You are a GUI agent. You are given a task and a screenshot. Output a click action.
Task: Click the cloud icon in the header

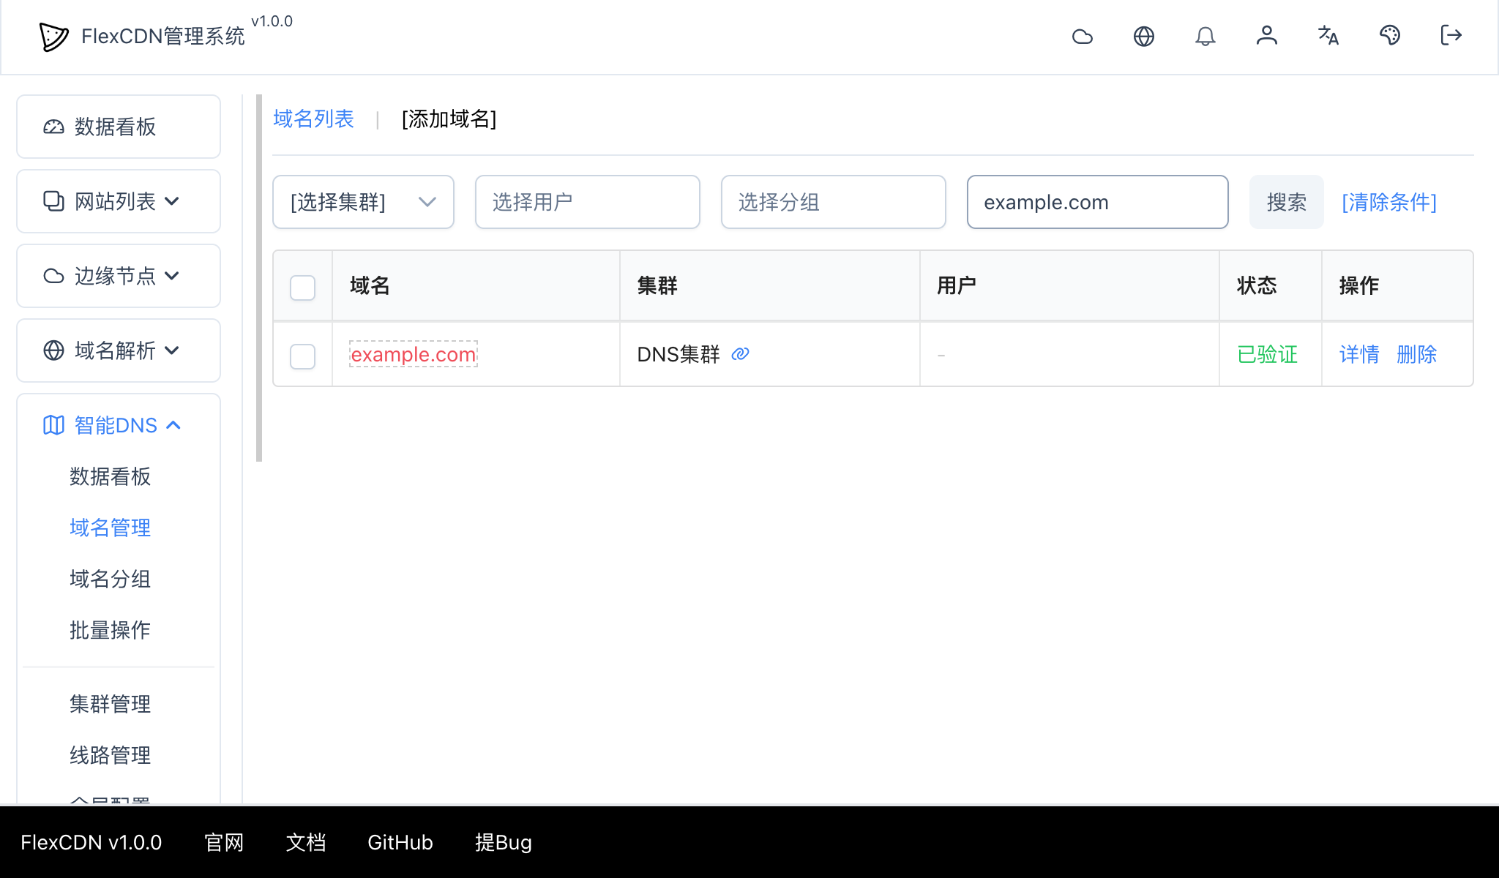(1083, 36)
